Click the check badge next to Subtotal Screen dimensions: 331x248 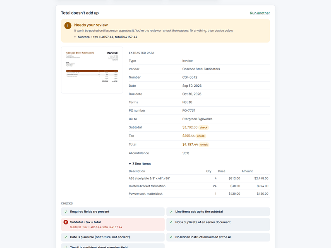[x=204, y=127]
